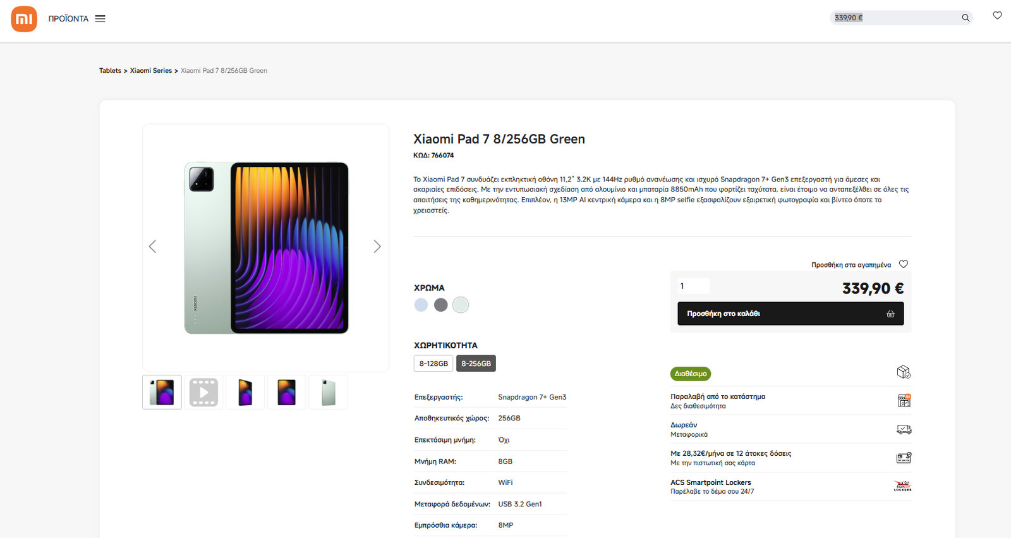Click the main product image
Image resolution: width=1011 pixels, height=538 pixels.
(266, 248)
